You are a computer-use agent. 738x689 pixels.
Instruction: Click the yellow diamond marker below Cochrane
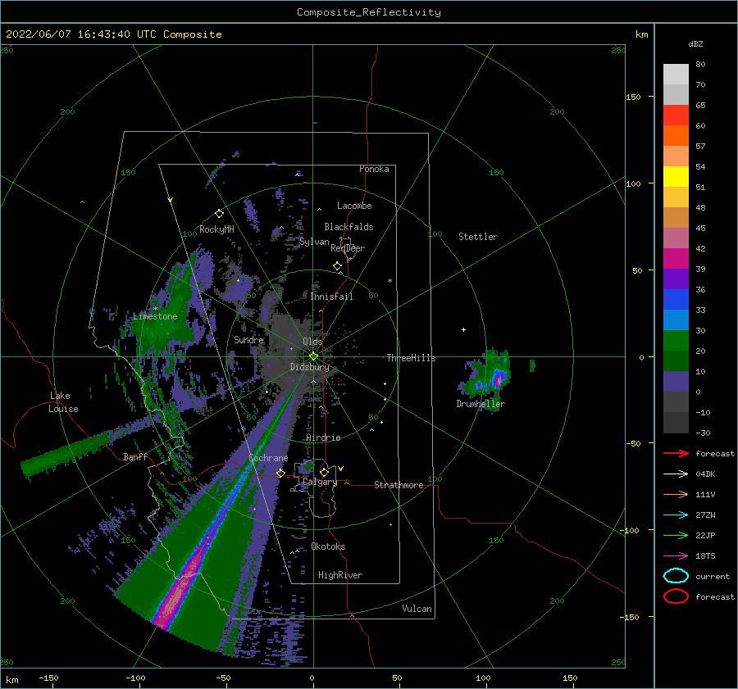(280, 473)
